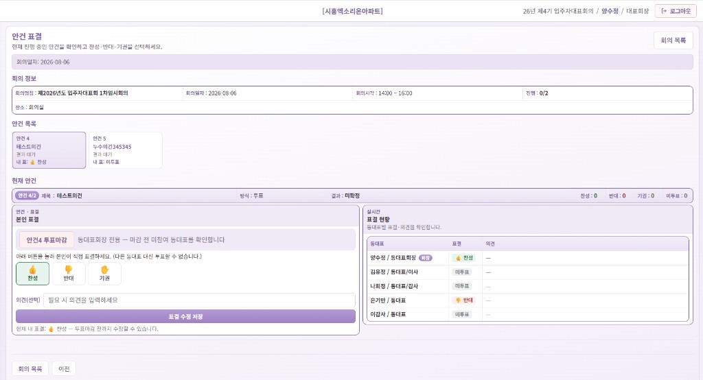Click the bottom 회의 목록 button
The width and height of the screenshot is (703, 380).
(30, 369)
